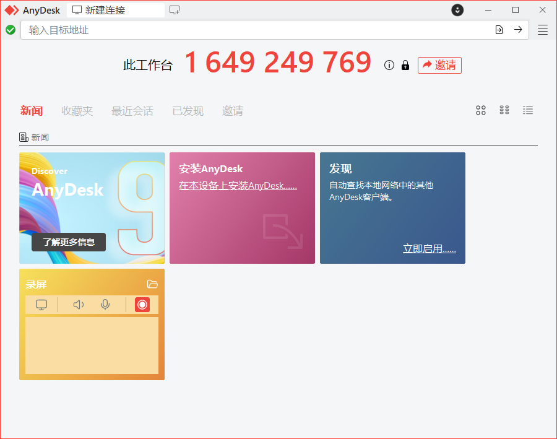
Task: Start recording with the red record button
Action: point(142,305)
